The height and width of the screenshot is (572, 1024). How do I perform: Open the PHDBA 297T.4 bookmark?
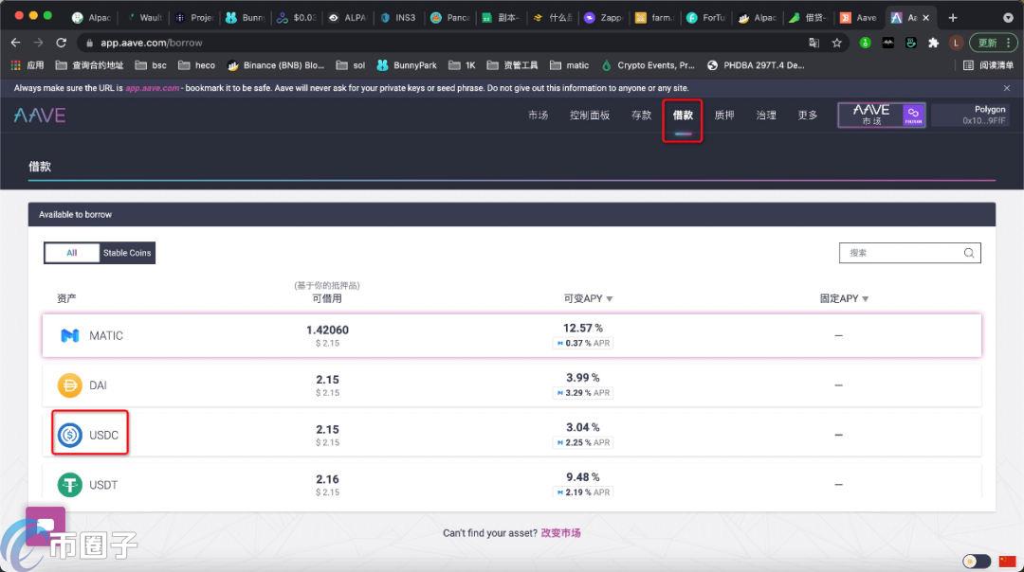click(x=756, y=65)
